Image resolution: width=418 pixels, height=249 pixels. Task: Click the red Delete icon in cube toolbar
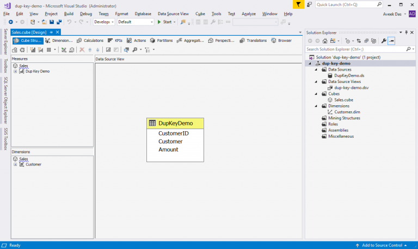click(x=82, y=50)
